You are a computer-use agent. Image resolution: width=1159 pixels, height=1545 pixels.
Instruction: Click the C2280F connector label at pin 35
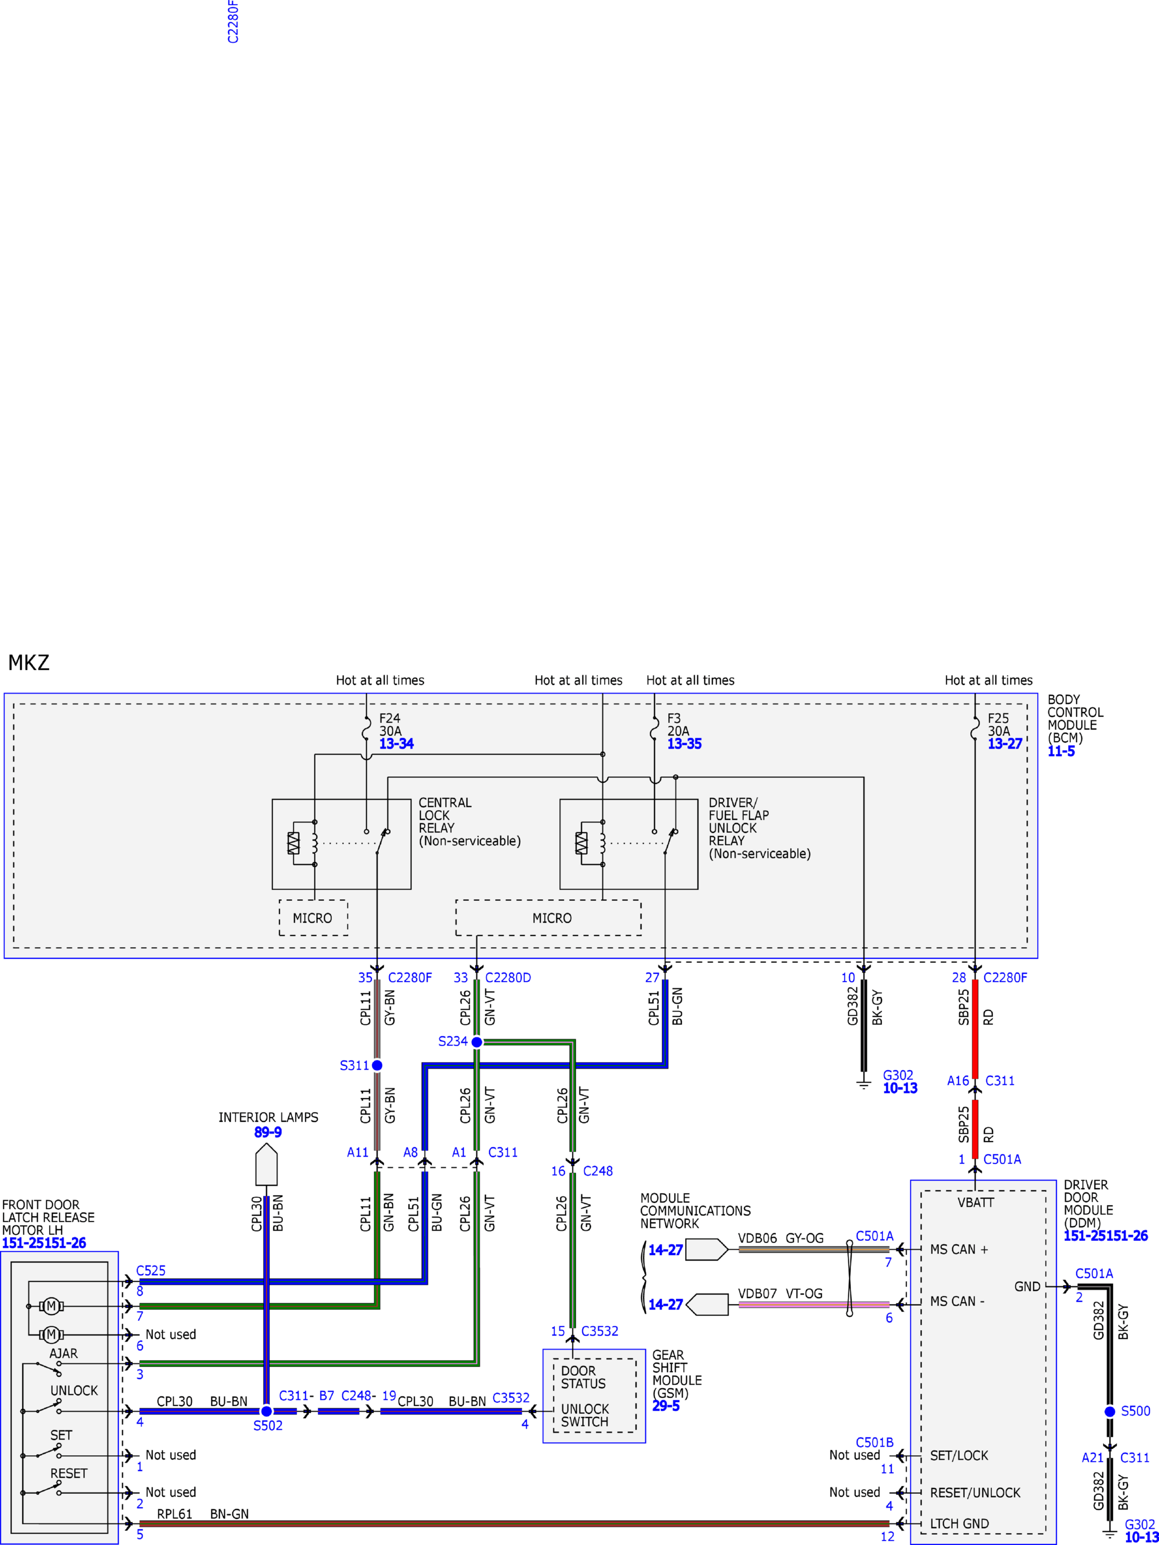tap(409, 978)
